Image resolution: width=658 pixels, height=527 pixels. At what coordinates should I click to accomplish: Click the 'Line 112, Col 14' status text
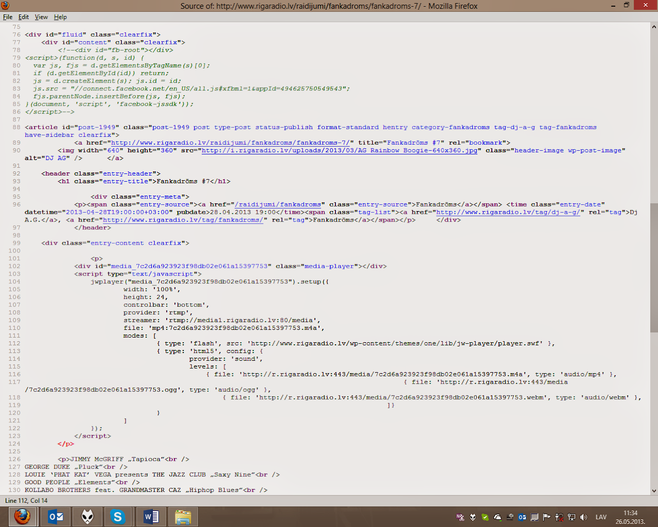(26, 501)
